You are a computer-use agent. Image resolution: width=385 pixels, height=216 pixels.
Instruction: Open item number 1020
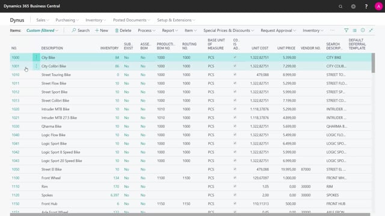coord(16,109)
